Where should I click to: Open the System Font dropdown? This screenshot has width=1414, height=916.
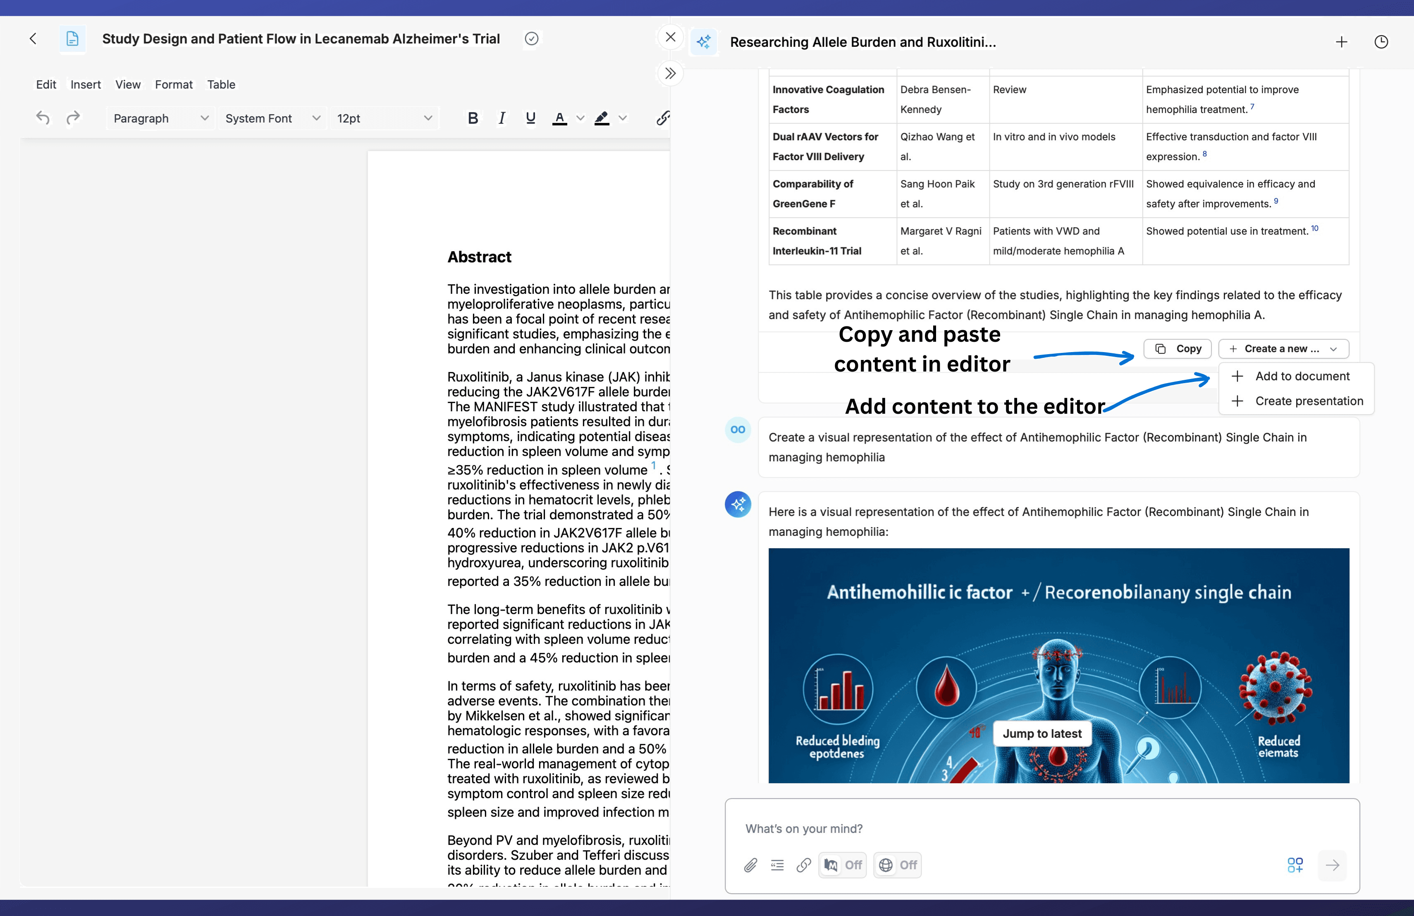coord(272,117)
